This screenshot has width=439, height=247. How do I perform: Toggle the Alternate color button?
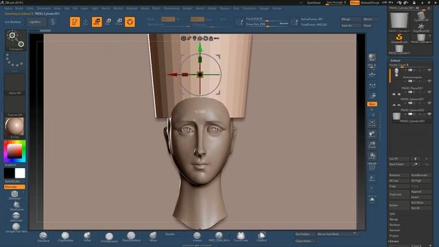tap(14, 187)
